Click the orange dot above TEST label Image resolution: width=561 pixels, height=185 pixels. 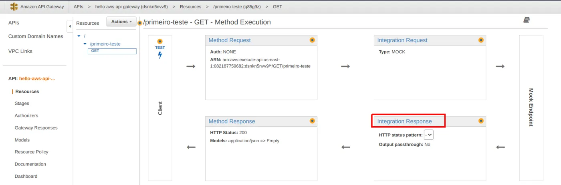(x=160, y=41)
